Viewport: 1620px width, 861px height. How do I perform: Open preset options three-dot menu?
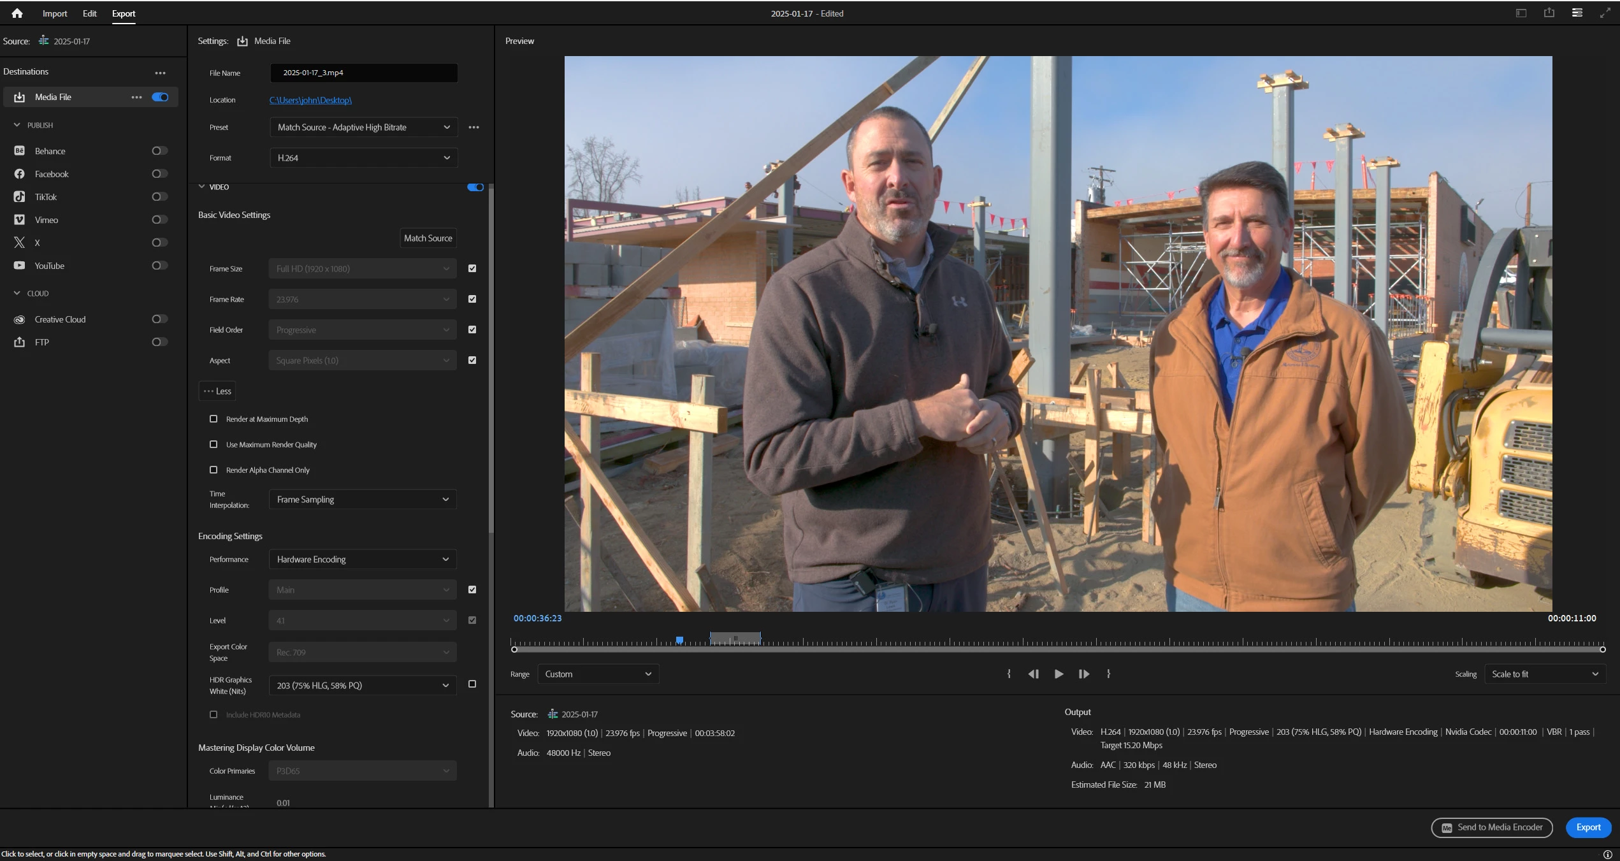pyautogui.click(x=474, y=127)
